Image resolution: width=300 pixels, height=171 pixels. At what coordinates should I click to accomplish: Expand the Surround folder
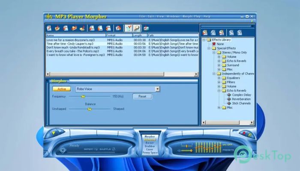pos(219,65)
